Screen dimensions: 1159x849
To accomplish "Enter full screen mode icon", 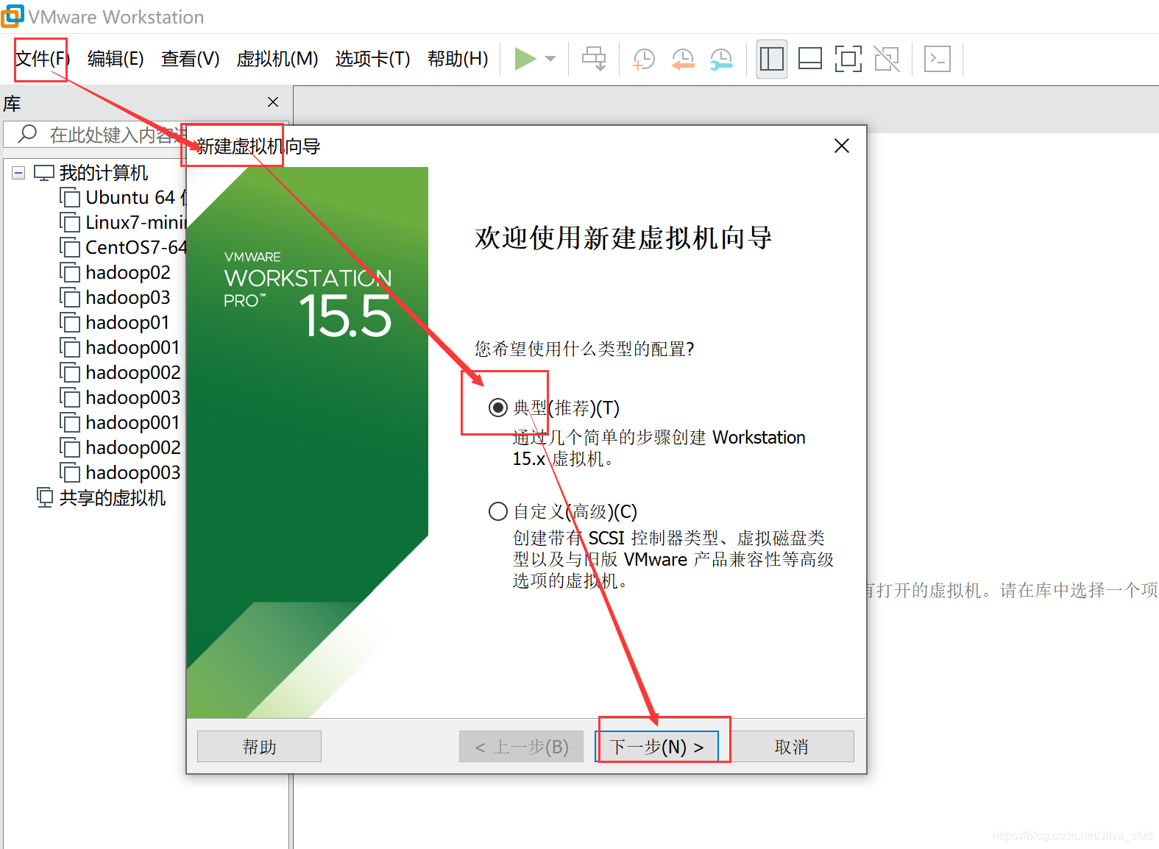I will point(848,59).
